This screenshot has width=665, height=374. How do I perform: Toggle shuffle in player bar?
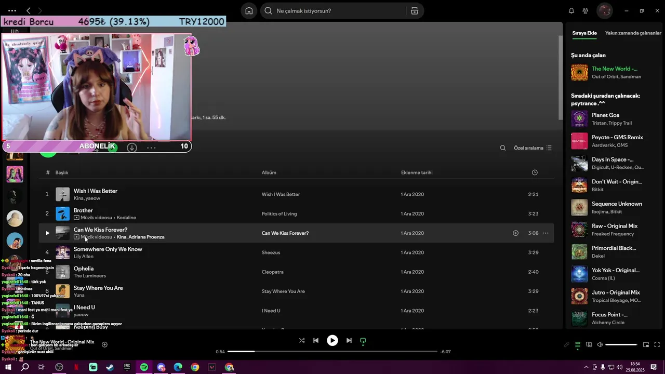[302, 341]
